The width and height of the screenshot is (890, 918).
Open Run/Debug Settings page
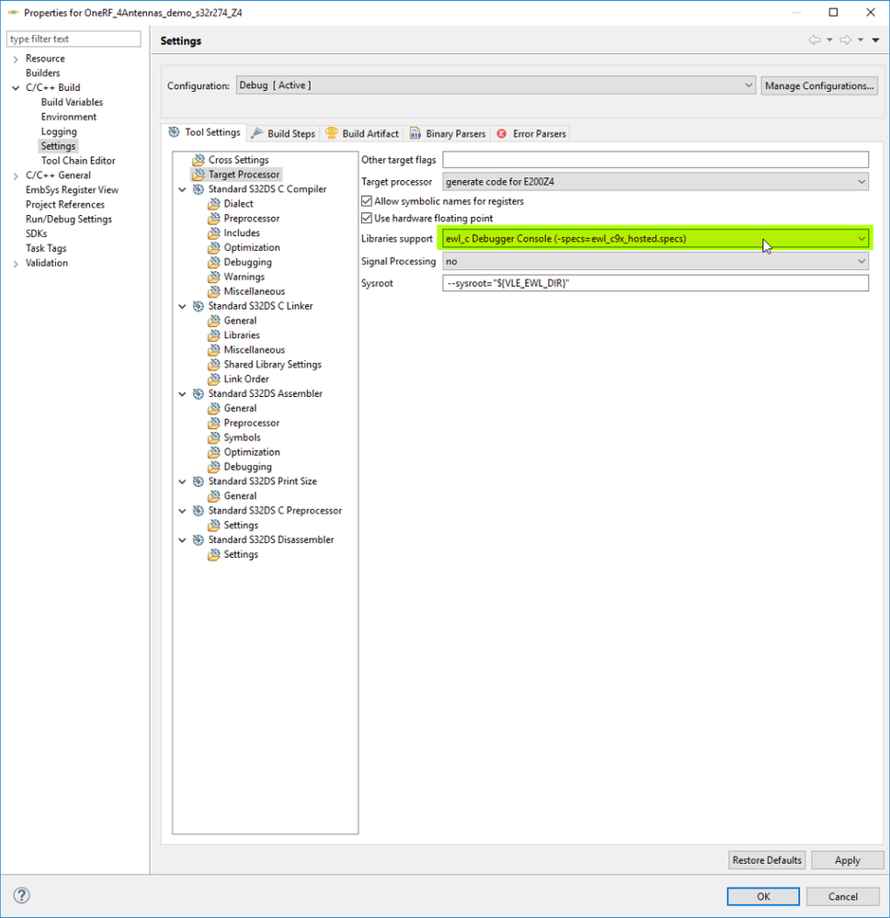click(69, 220)
